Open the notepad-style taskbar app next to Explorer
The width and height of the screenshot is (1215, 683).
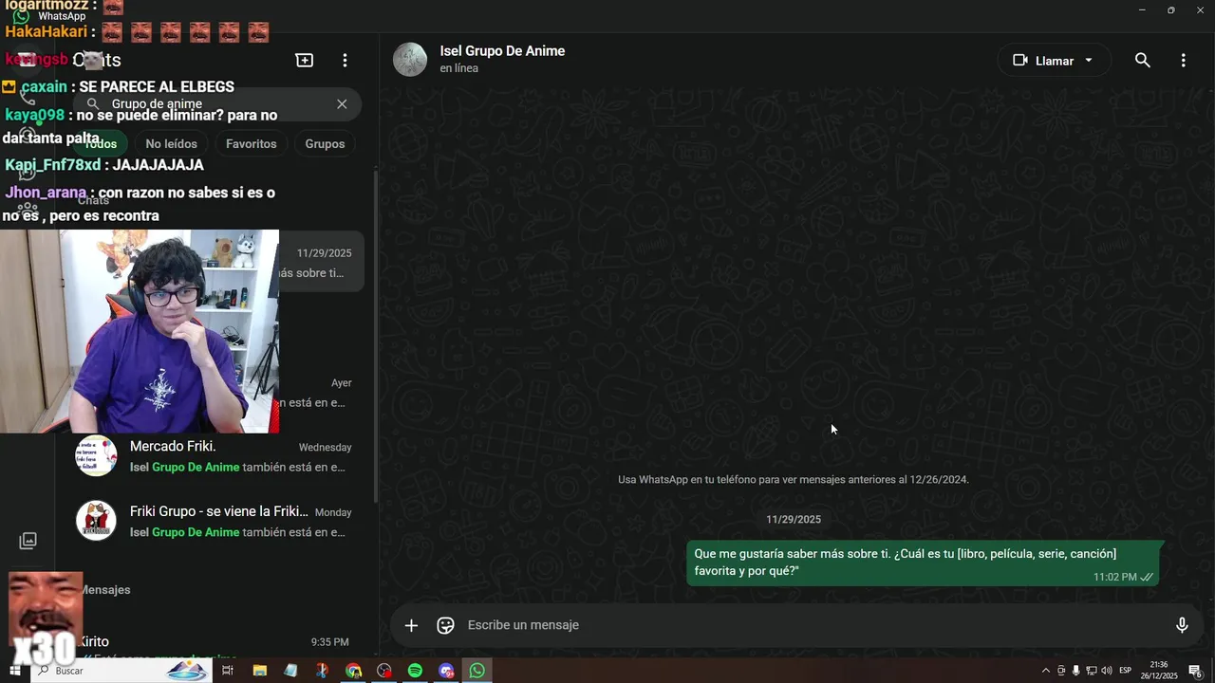click(290, 671)
